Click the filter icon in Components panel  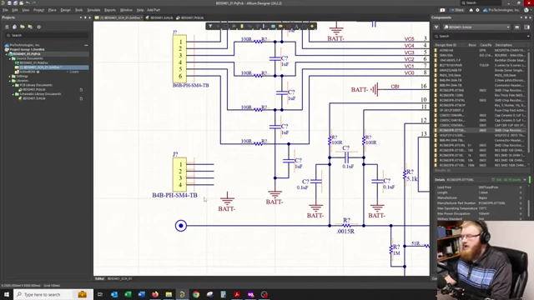pos(436,27)
